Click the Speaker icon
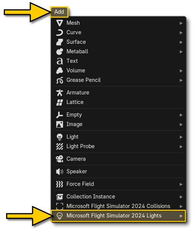This screenshot has width=196, height=232. coord(60,171)
